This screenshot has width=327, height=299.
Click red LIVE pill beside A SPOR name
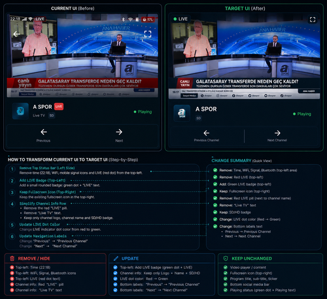[x=59, y=106]
